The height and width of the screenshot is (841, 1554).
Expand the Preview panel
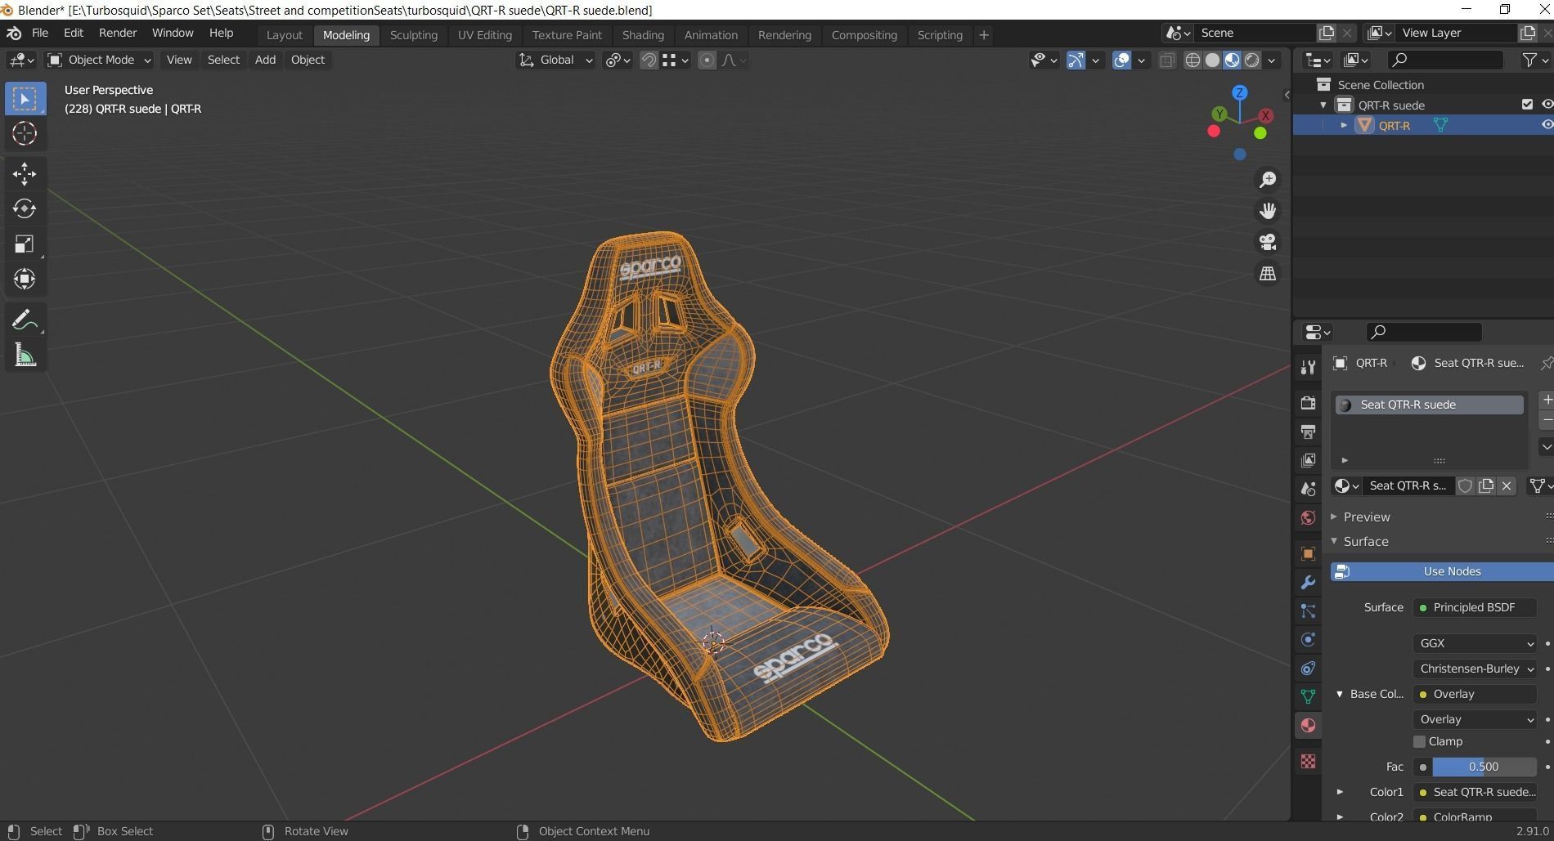coord(1334,517)
